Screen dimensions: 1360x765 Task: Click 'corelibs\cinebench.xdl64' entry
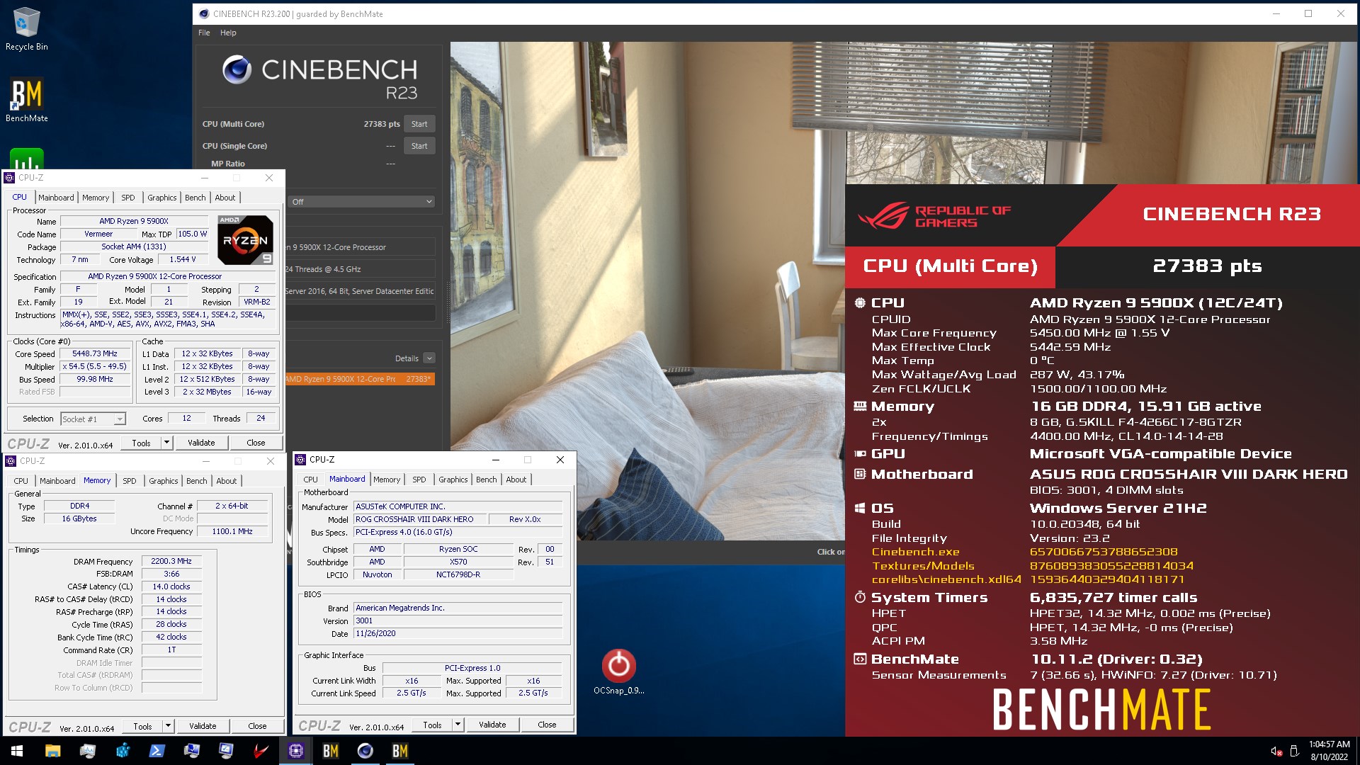946,579
